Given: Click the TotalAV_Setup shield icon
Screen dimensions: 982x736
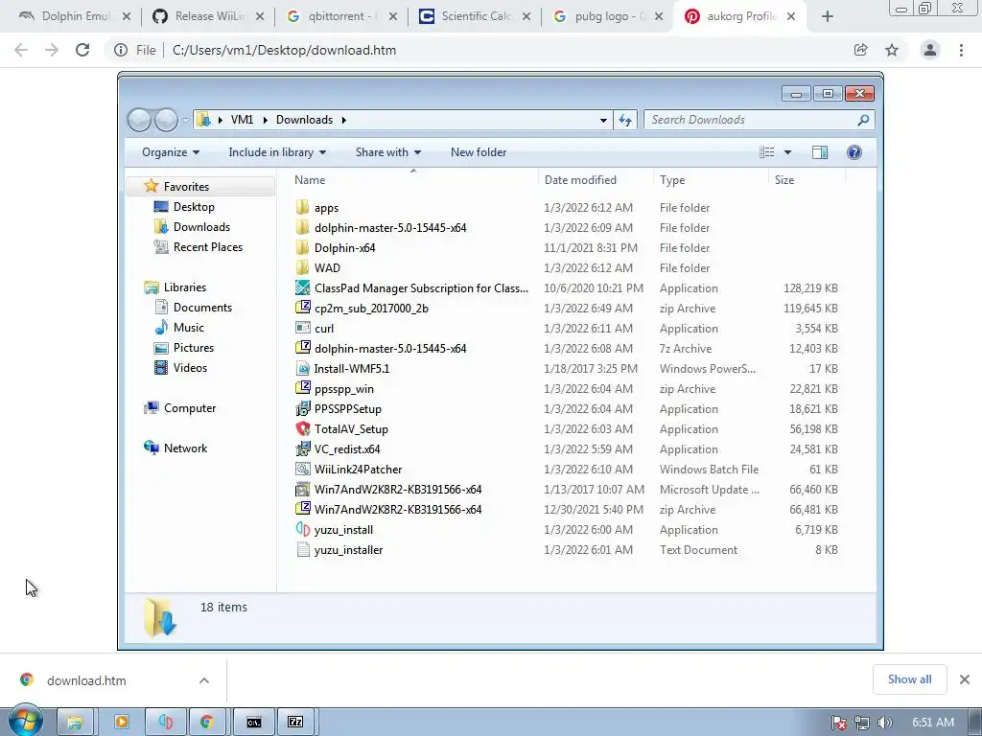Looking at the screenshot, I should (x=302, y=428).
